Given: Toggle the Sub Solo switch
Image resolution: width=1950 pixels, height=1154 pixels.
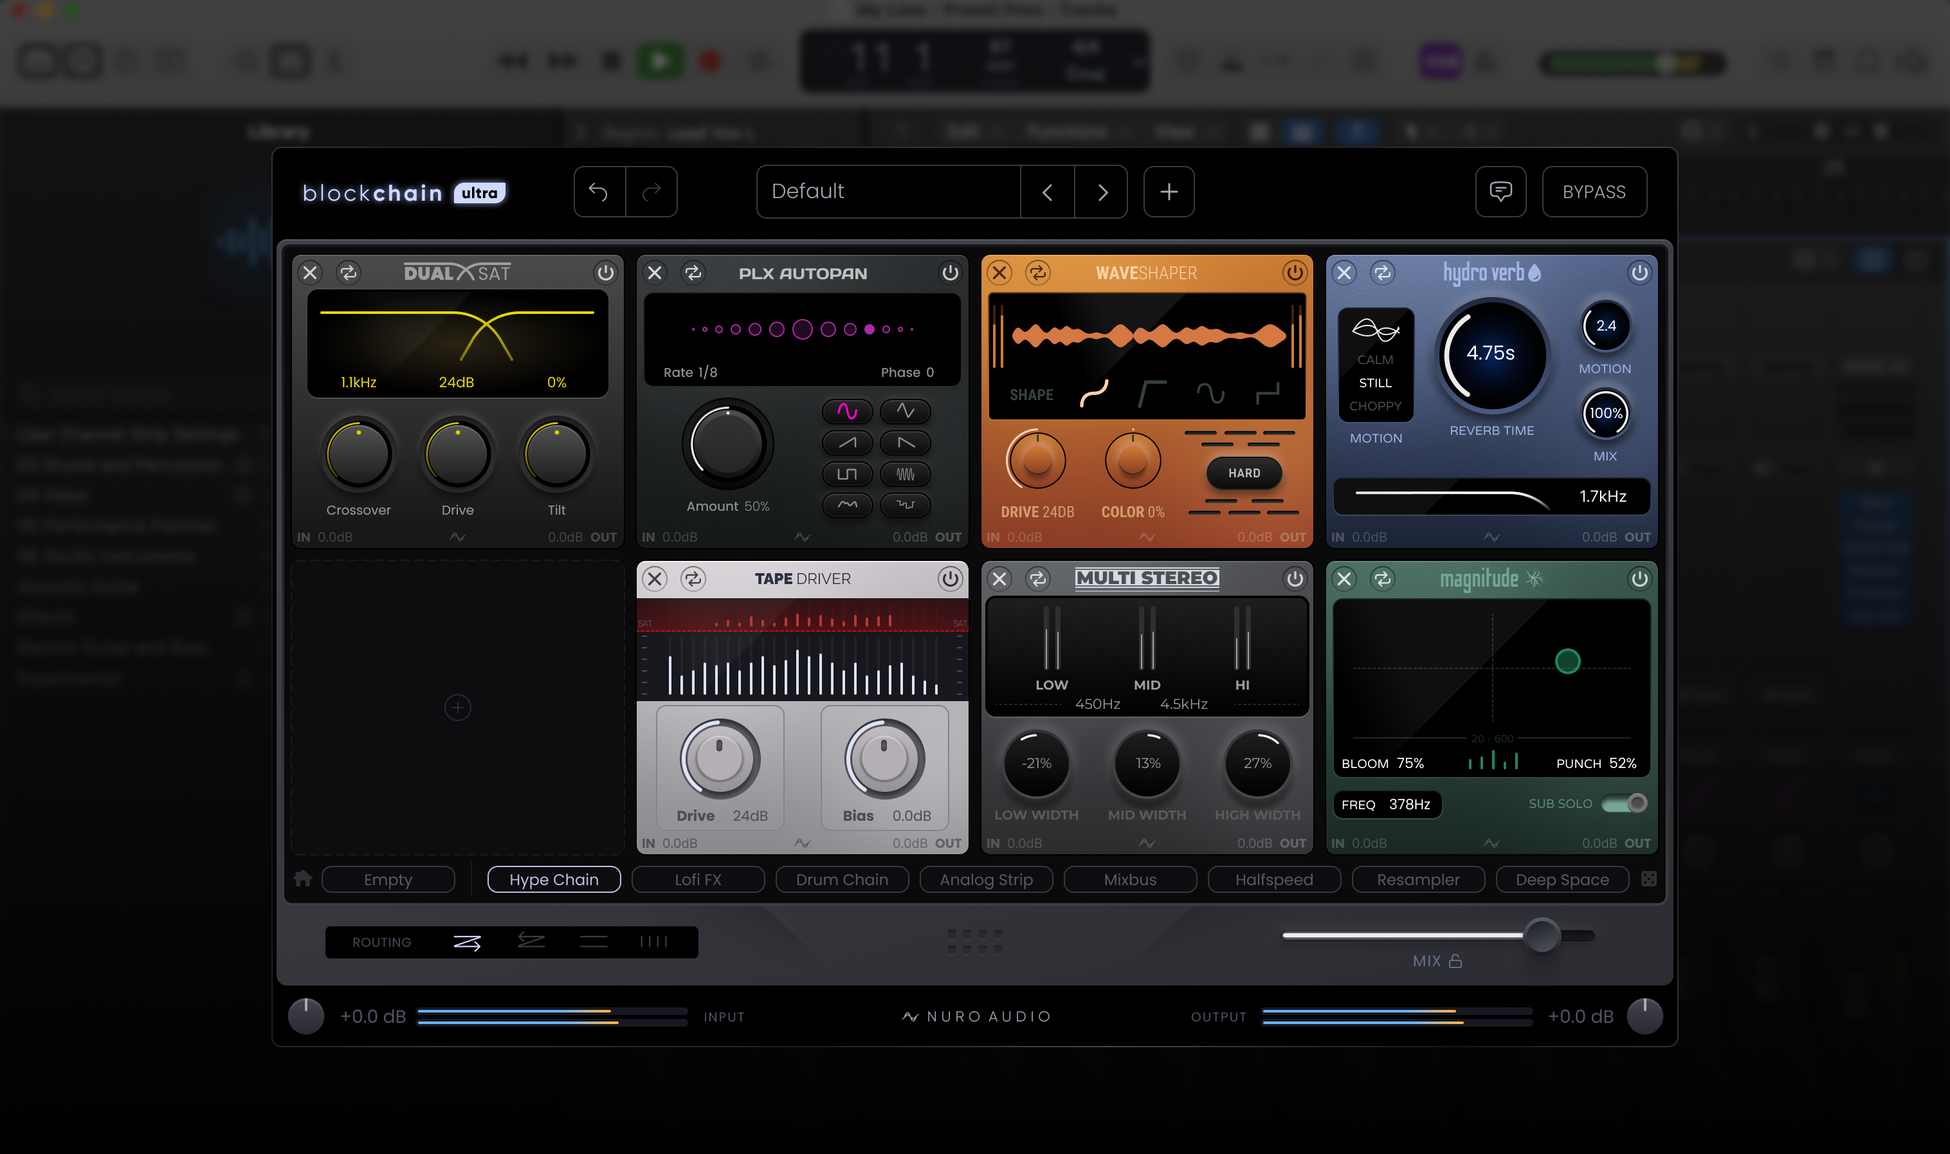Looking at the screenshot, I should click(x=1625, y=803).
